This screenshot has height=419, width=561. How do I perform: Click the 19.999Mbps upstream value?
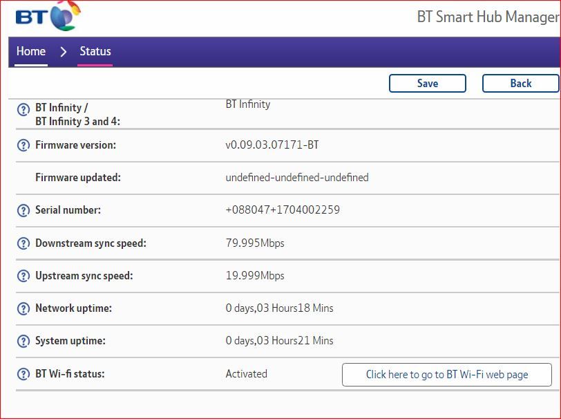pyautogui.click(x=255, y=275)
